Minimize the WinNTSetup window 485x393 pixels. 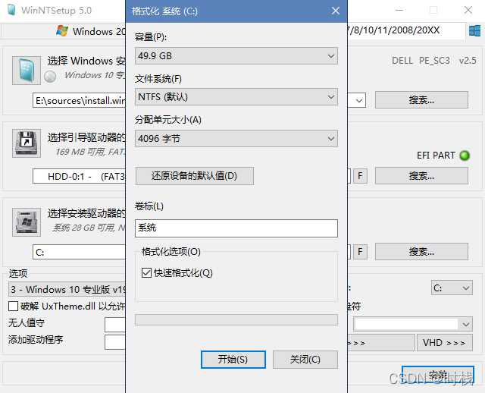point(399,10)
